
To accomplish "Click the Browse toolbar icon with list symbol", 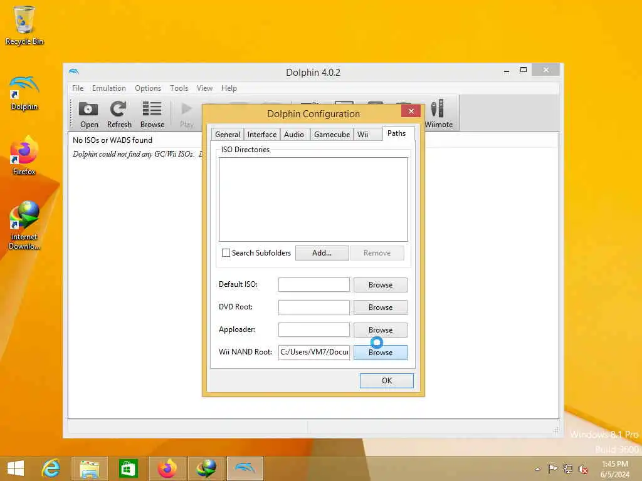I will (152, 115).
